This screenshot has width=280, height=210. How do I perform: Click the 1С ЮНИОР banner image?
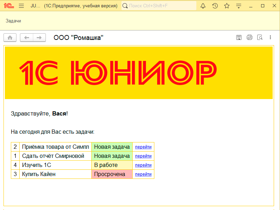[139, 73]
